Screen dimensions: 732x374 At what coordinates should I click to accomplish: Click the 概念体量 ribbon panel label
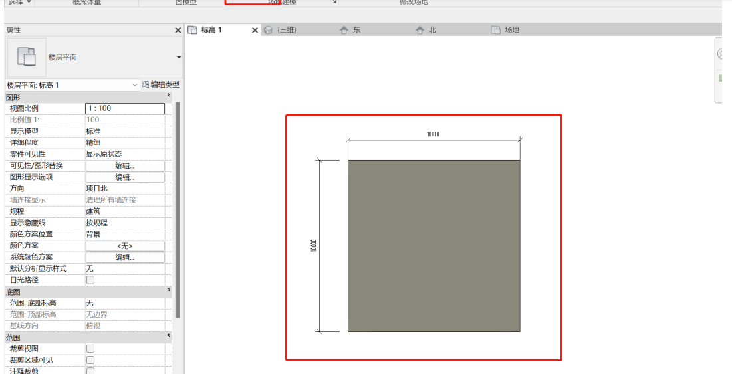coord(87,3)
